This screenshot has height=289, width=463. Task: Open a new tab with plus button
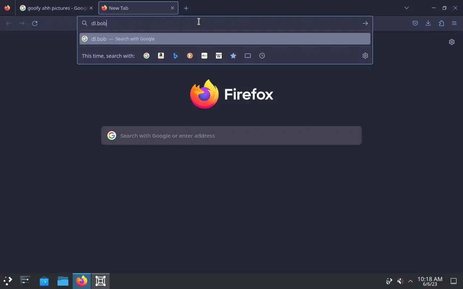186,8
